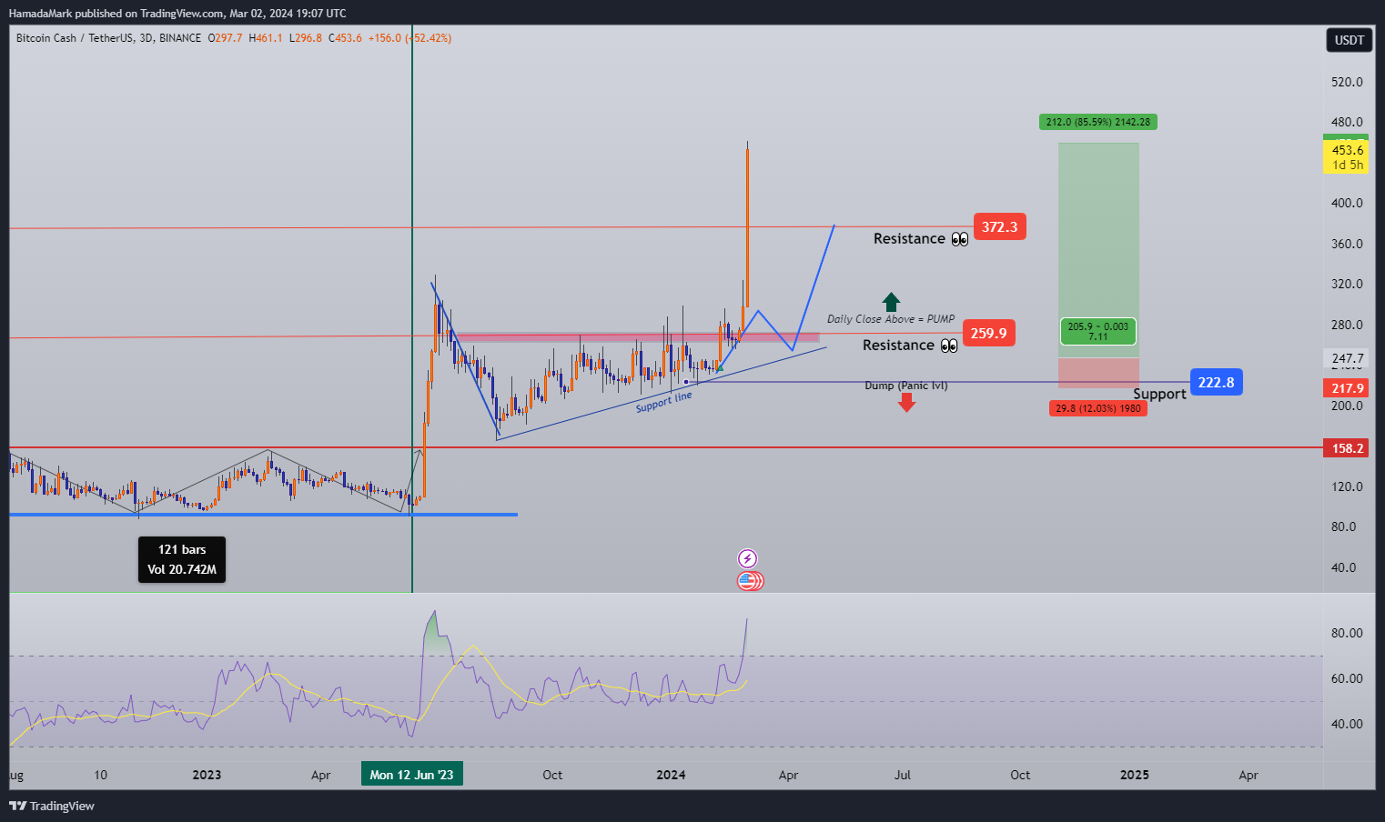The height and width of the screenshot is (822, 1385).
Task: Click the 'Dump (Panic lvl)' annotation
Action: click(x=906, y=386)
